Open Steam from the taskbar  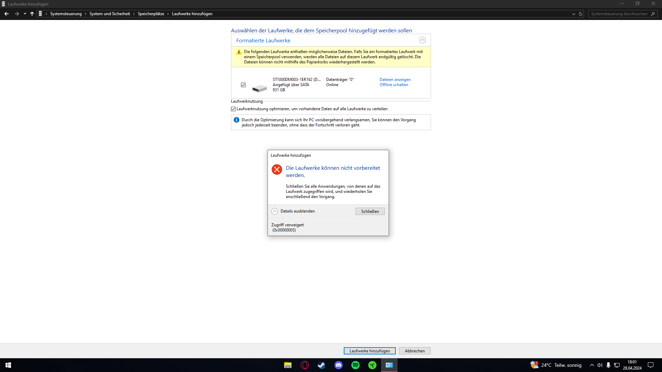coord(321,365)
